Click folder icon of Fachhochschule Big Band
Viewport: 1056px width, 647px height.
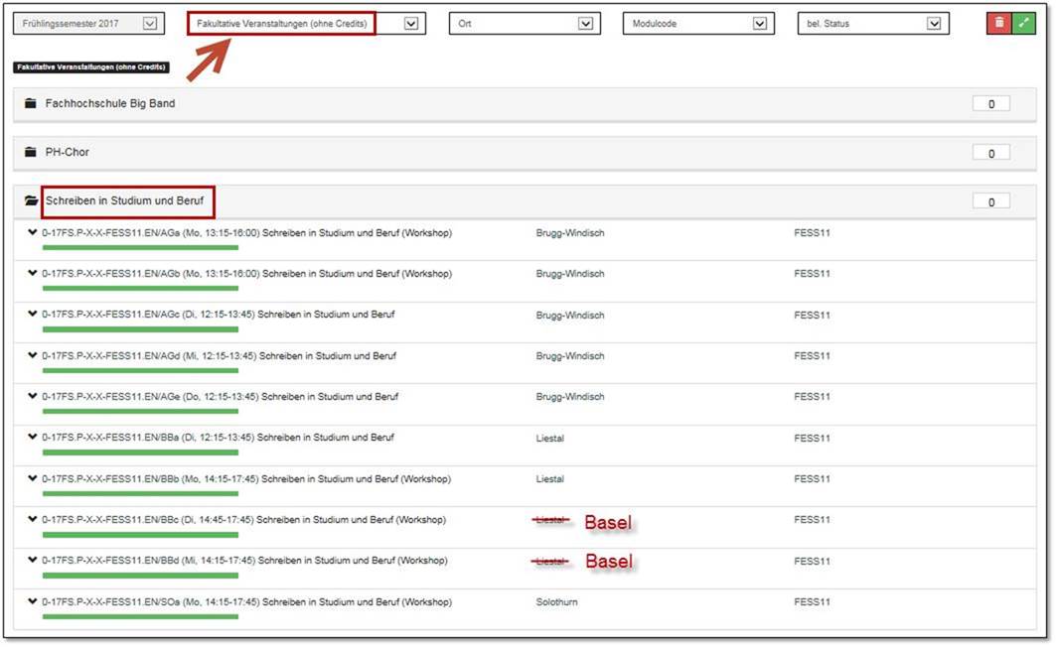[x=31, y=103]
